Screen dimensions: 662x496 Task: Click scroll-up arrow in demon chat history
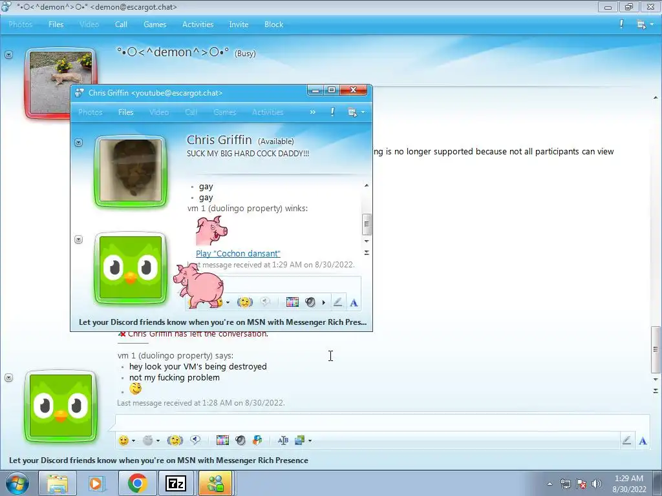tap(656, 98)
